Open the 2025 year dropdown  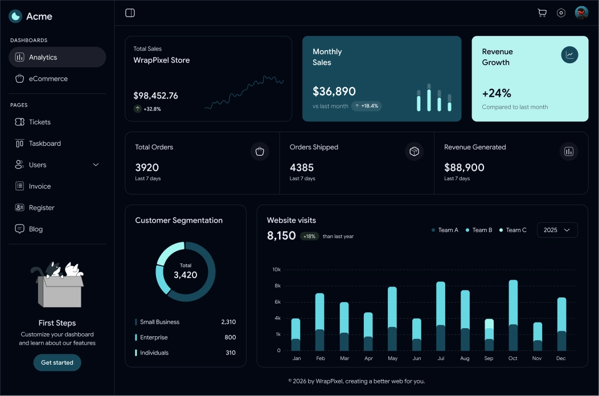pyautogui.click(x=557, y=230)
